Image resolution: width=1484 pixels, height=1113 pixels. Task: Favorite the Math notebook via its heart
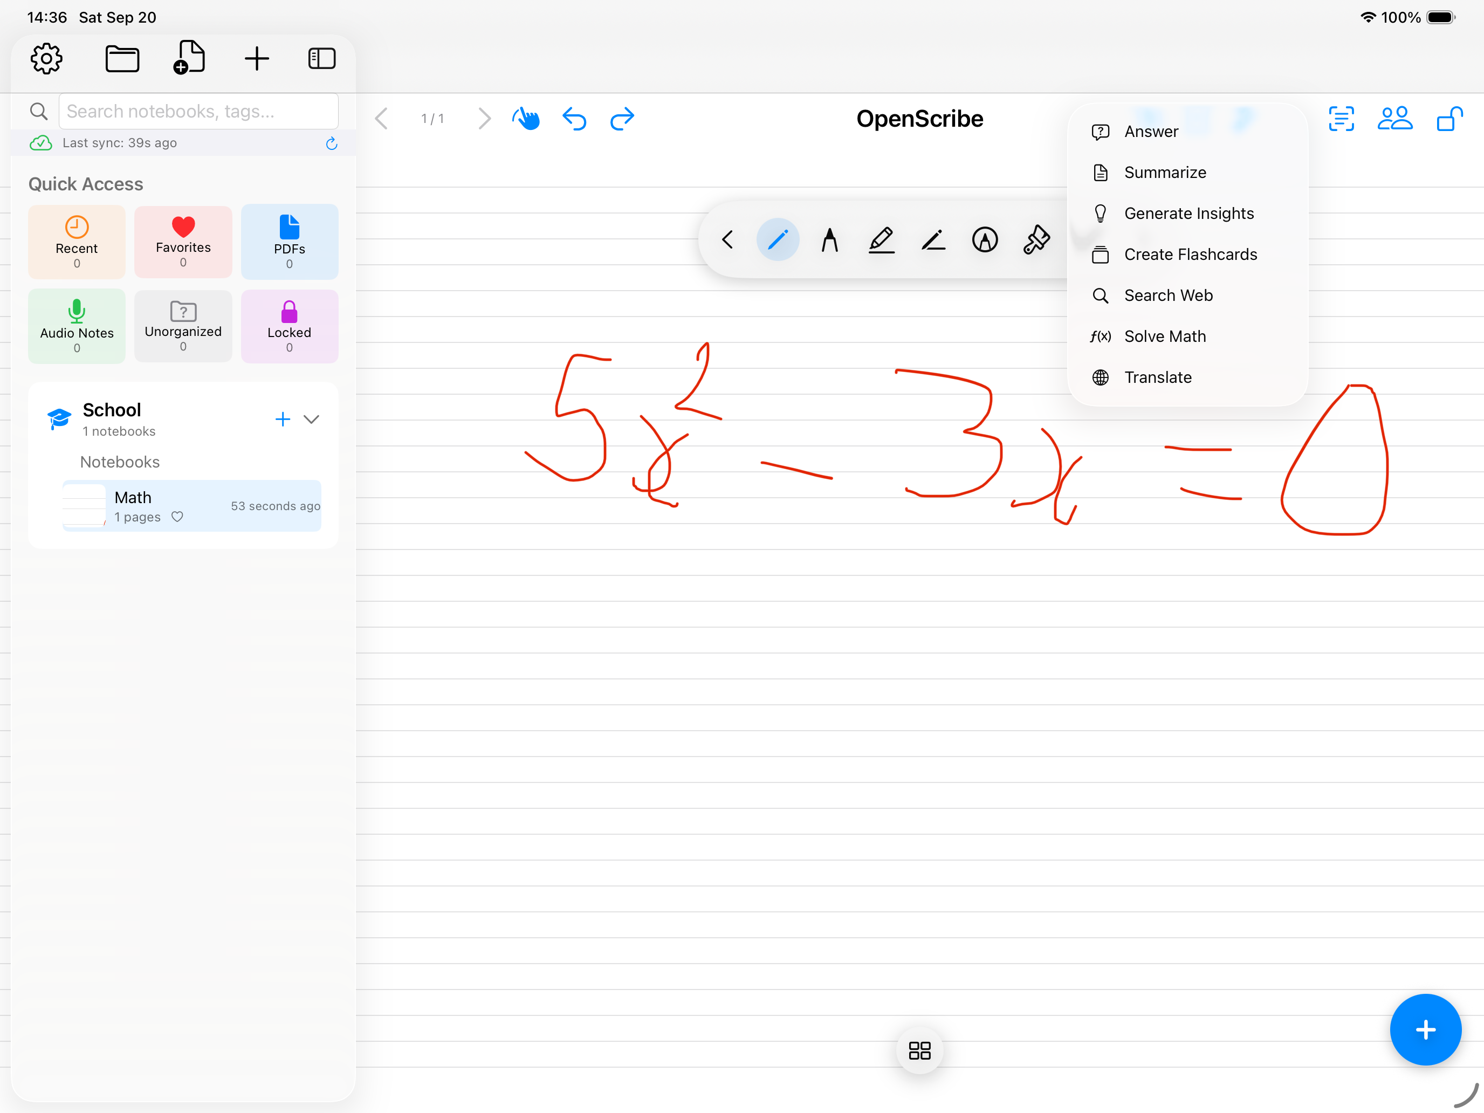177,517
